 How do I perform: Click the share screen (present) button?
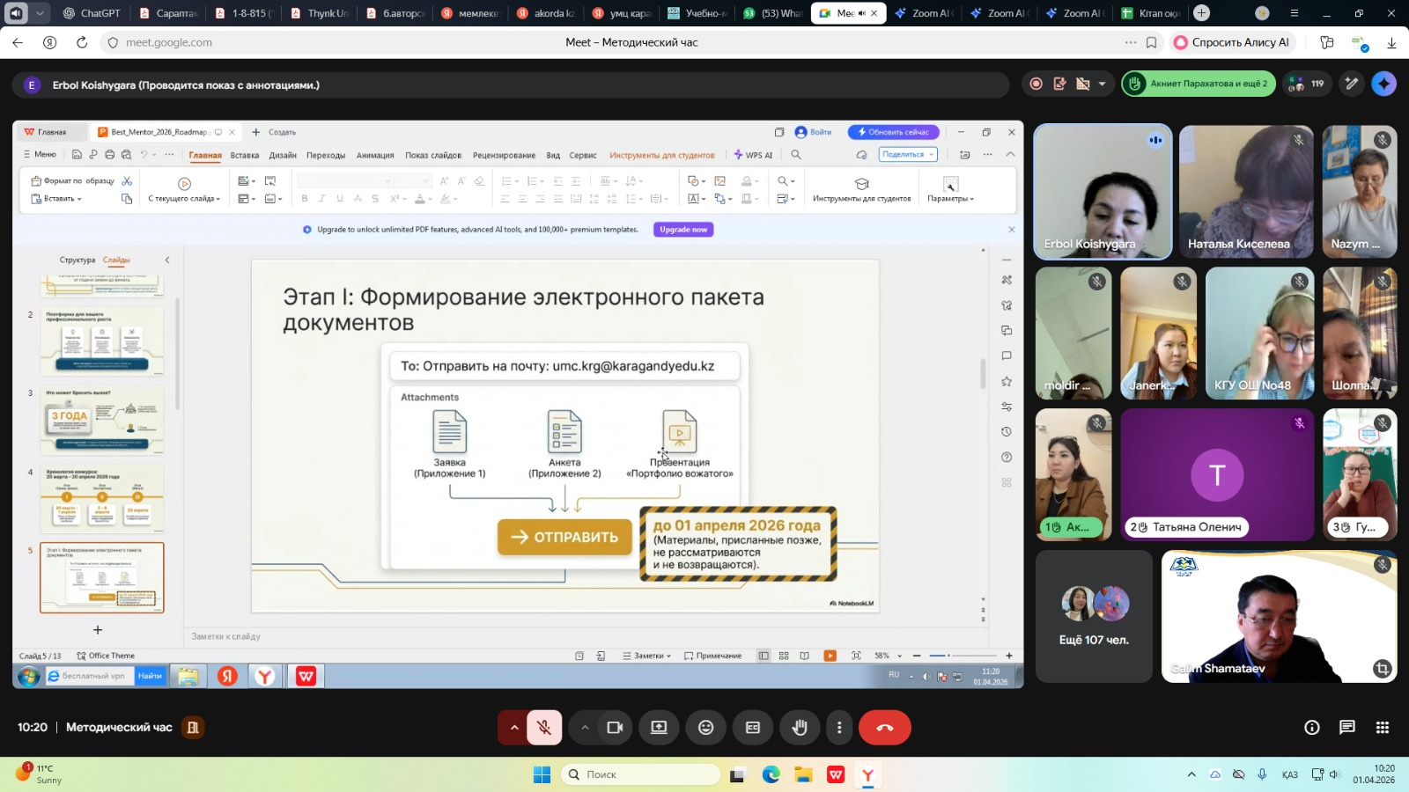659,728
